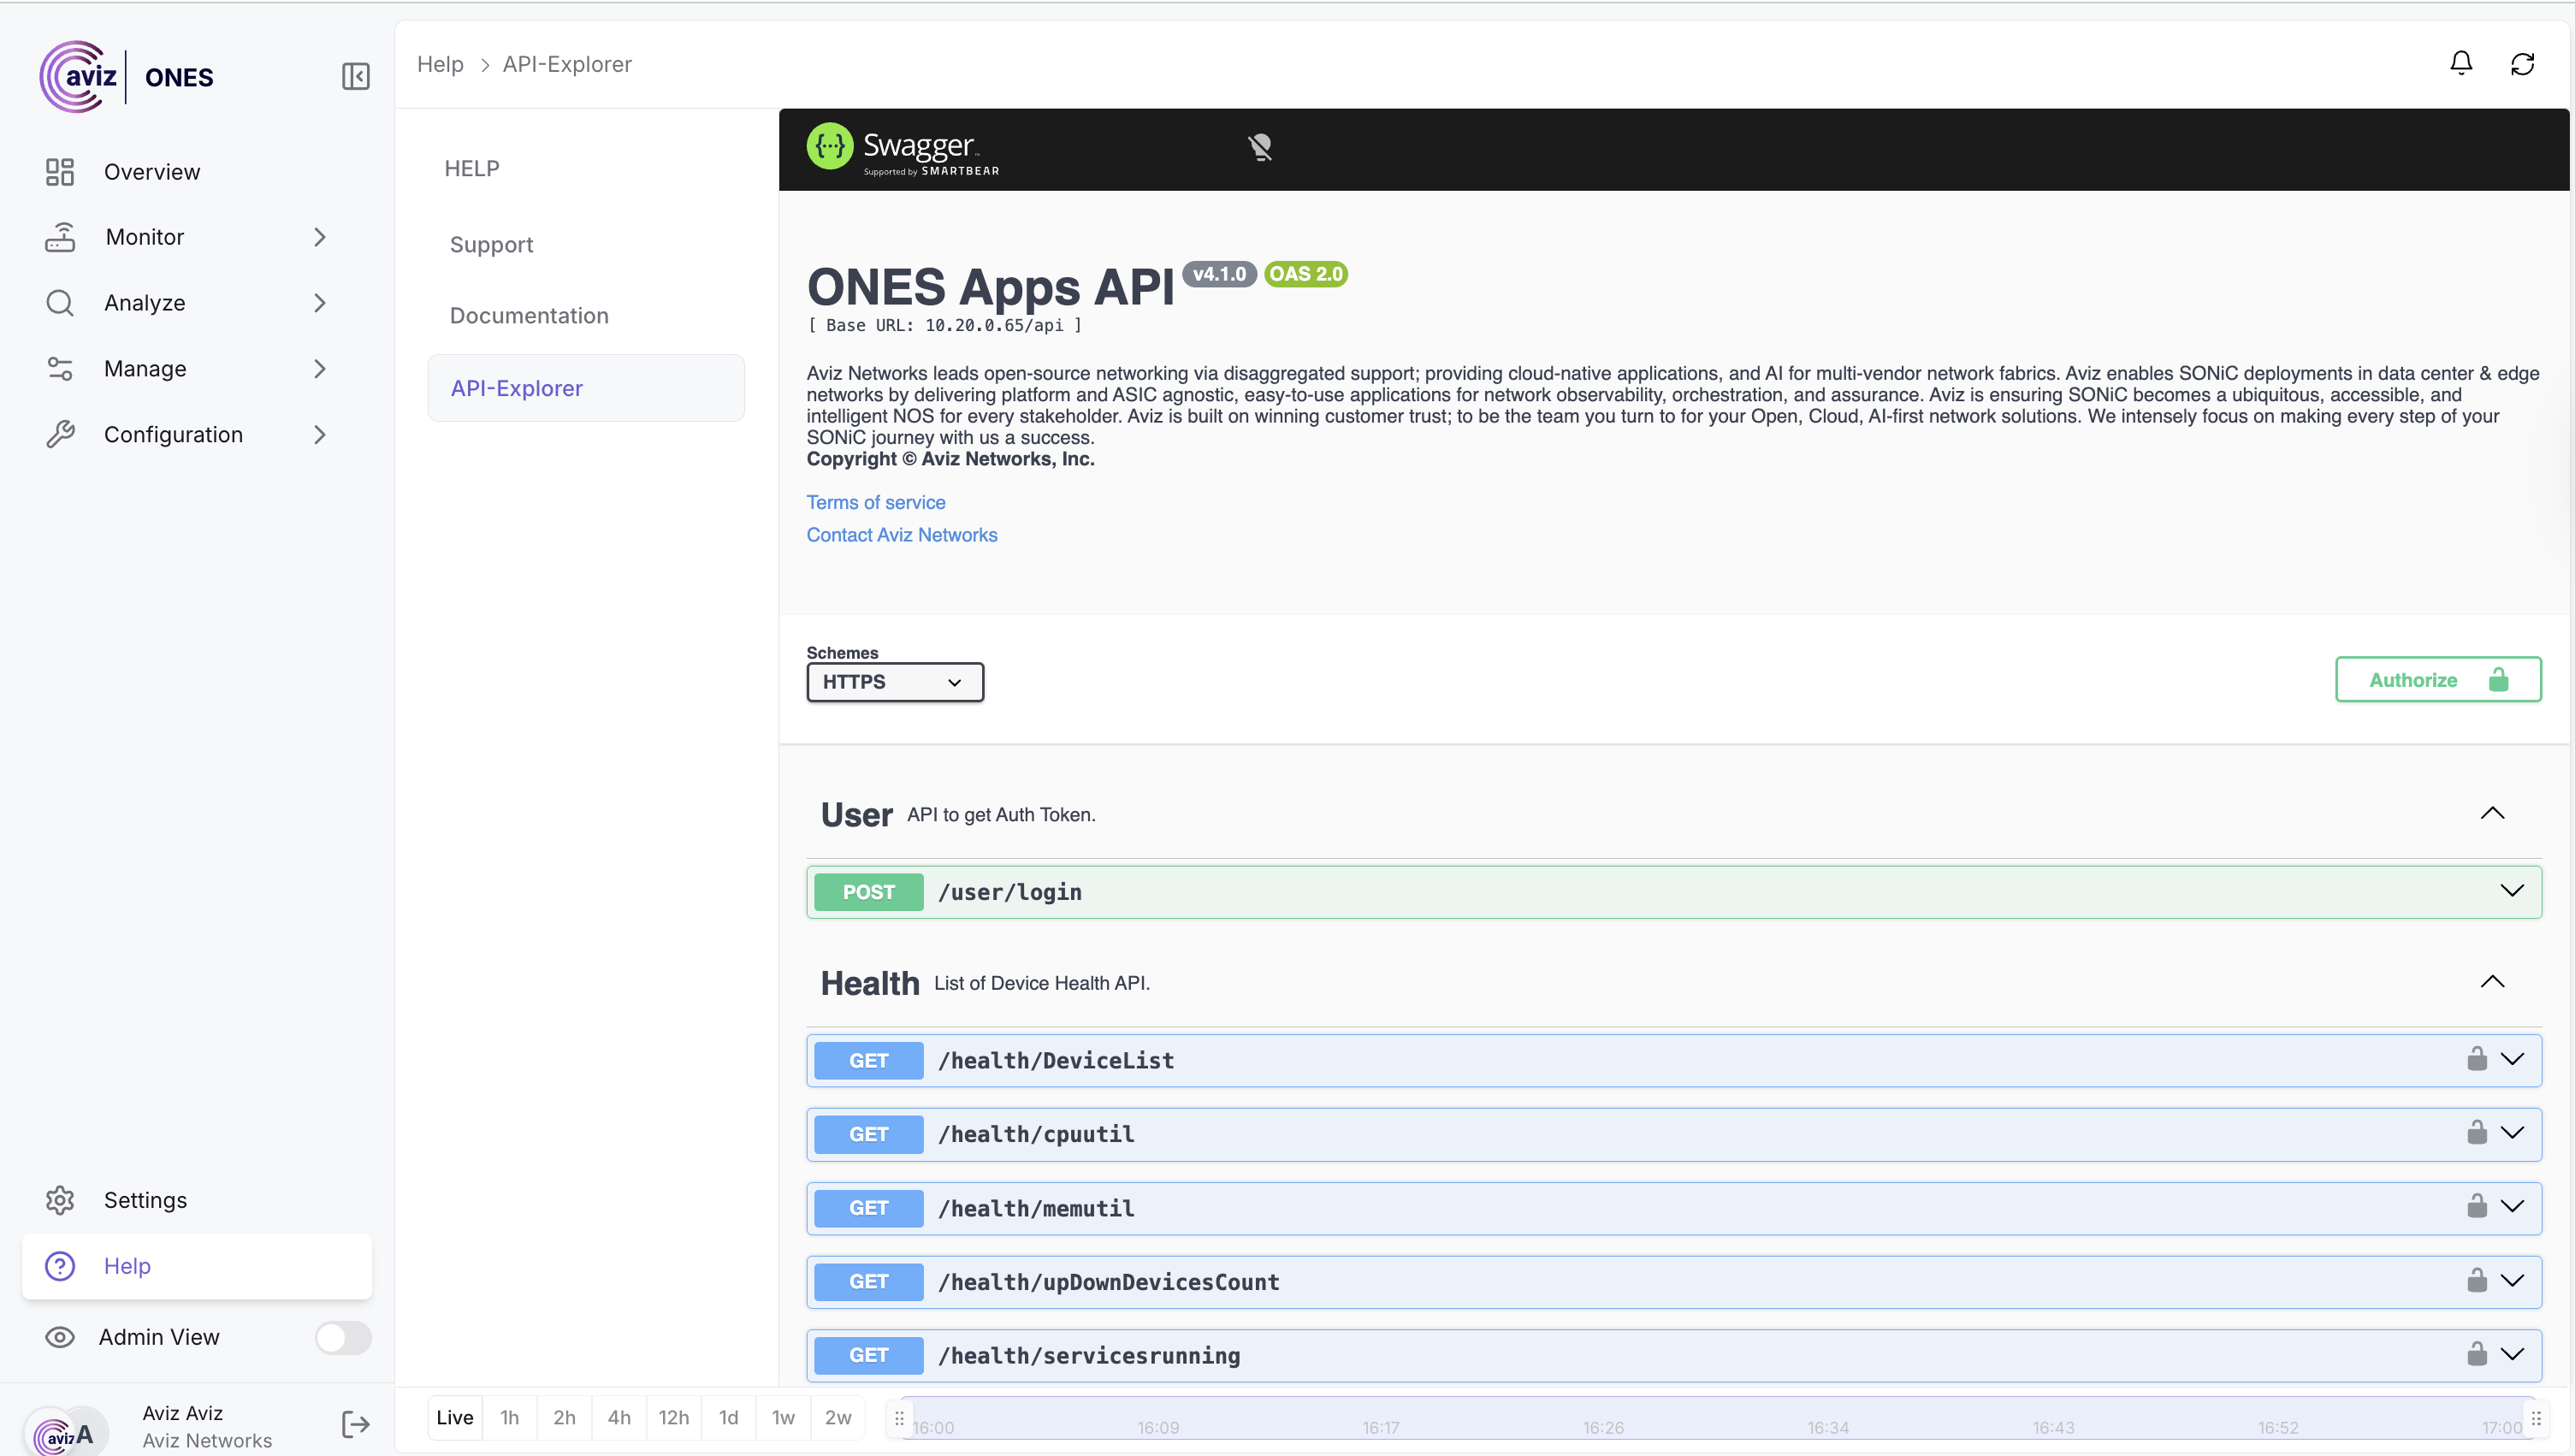Toggle the Admin View switch

[x=343, y=1337]
